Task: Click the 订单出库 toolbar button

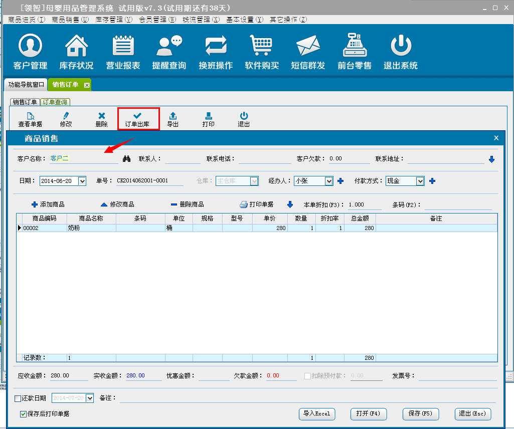Action: (137, 119)
